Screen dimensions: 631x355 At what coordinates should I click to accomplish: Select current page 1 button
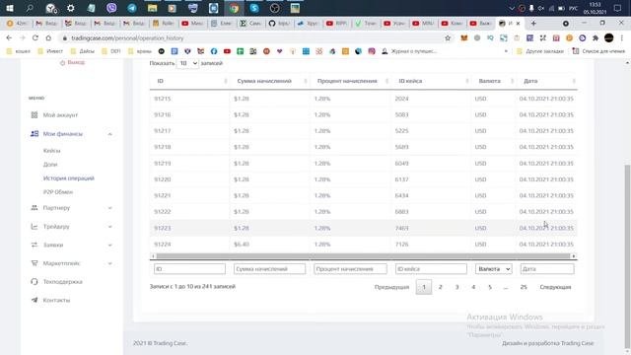pos(424,287)
